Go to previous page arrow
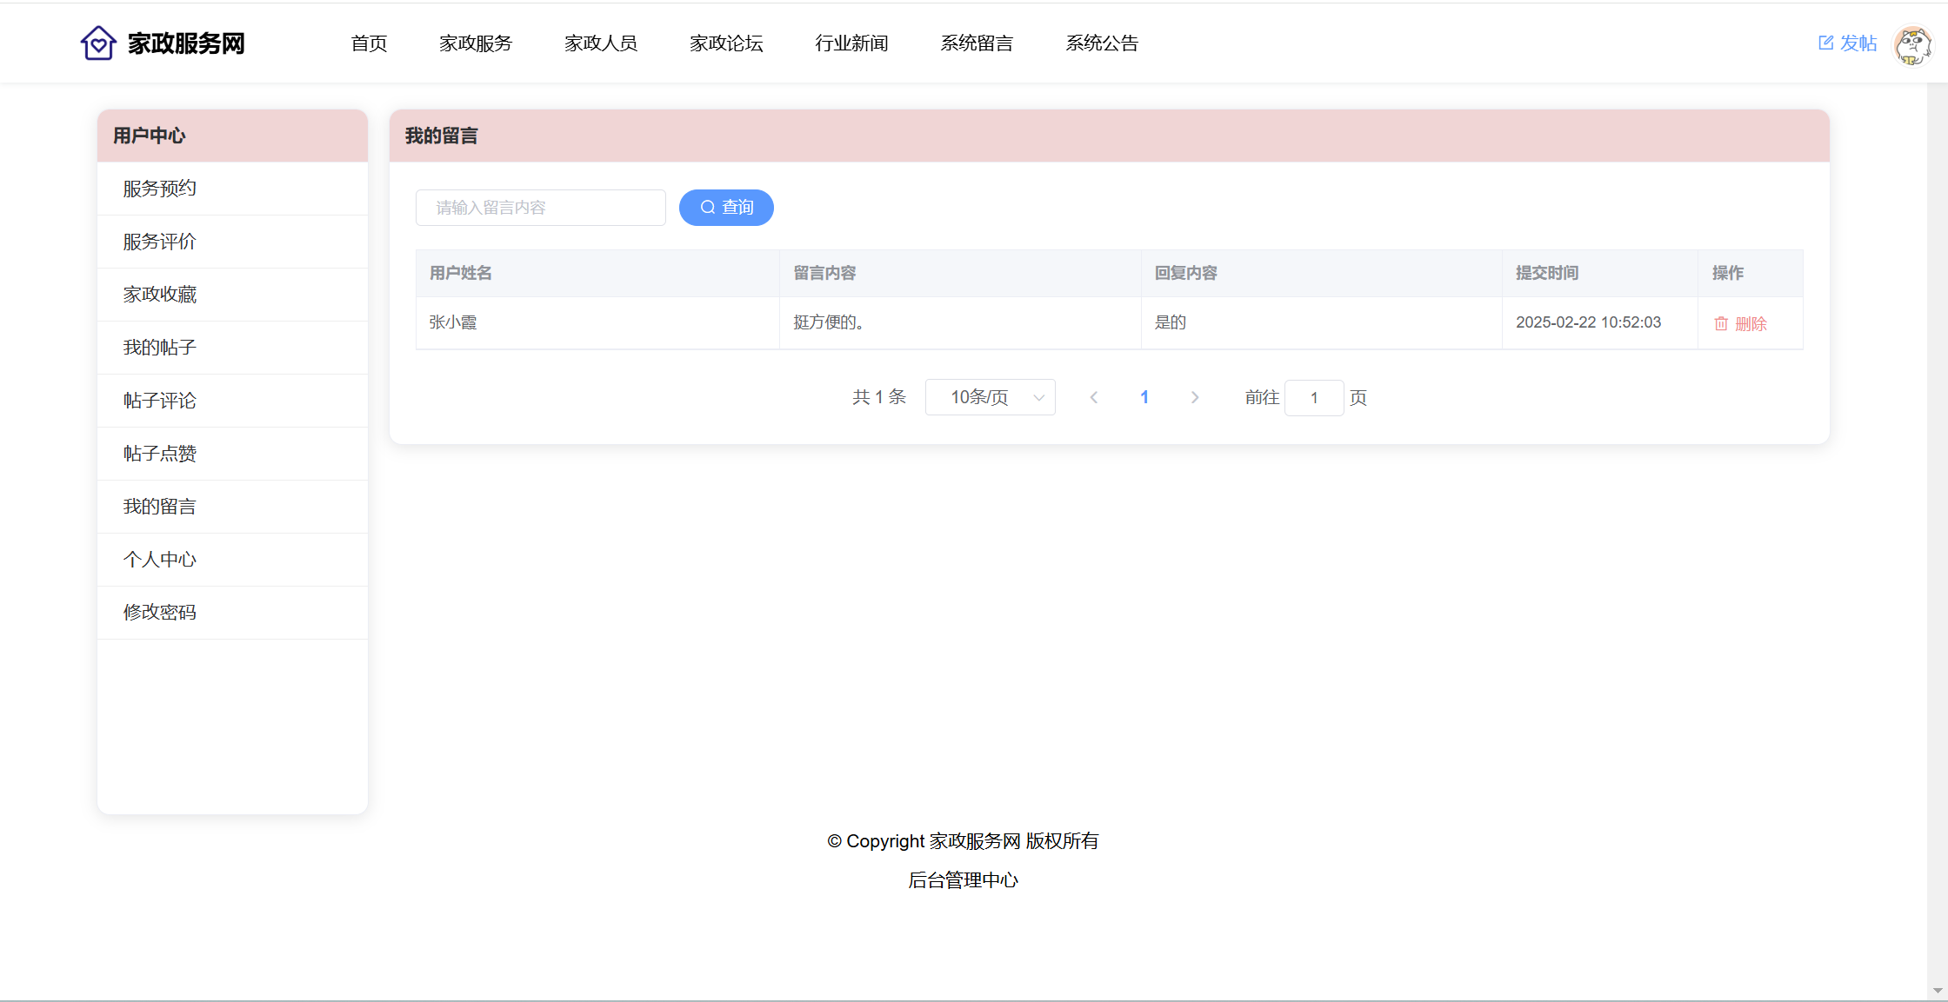Image resolution: width=1948 pixels, height=1002 pixels. [x=1094, y=397]
